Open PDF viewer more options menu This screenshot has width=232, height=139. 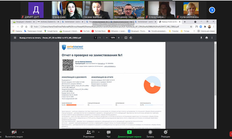[212, 38]
